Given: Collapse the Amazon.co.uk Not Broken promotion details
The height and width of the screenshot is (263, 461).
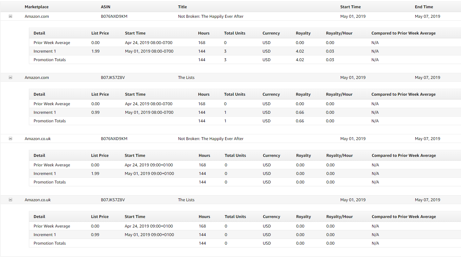Looking at the screenshot, I should [10, 138].
